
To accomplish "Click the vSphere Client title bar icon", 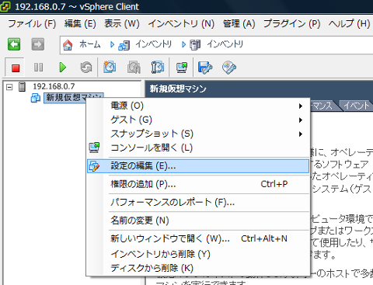I will (x=5, y=6).
